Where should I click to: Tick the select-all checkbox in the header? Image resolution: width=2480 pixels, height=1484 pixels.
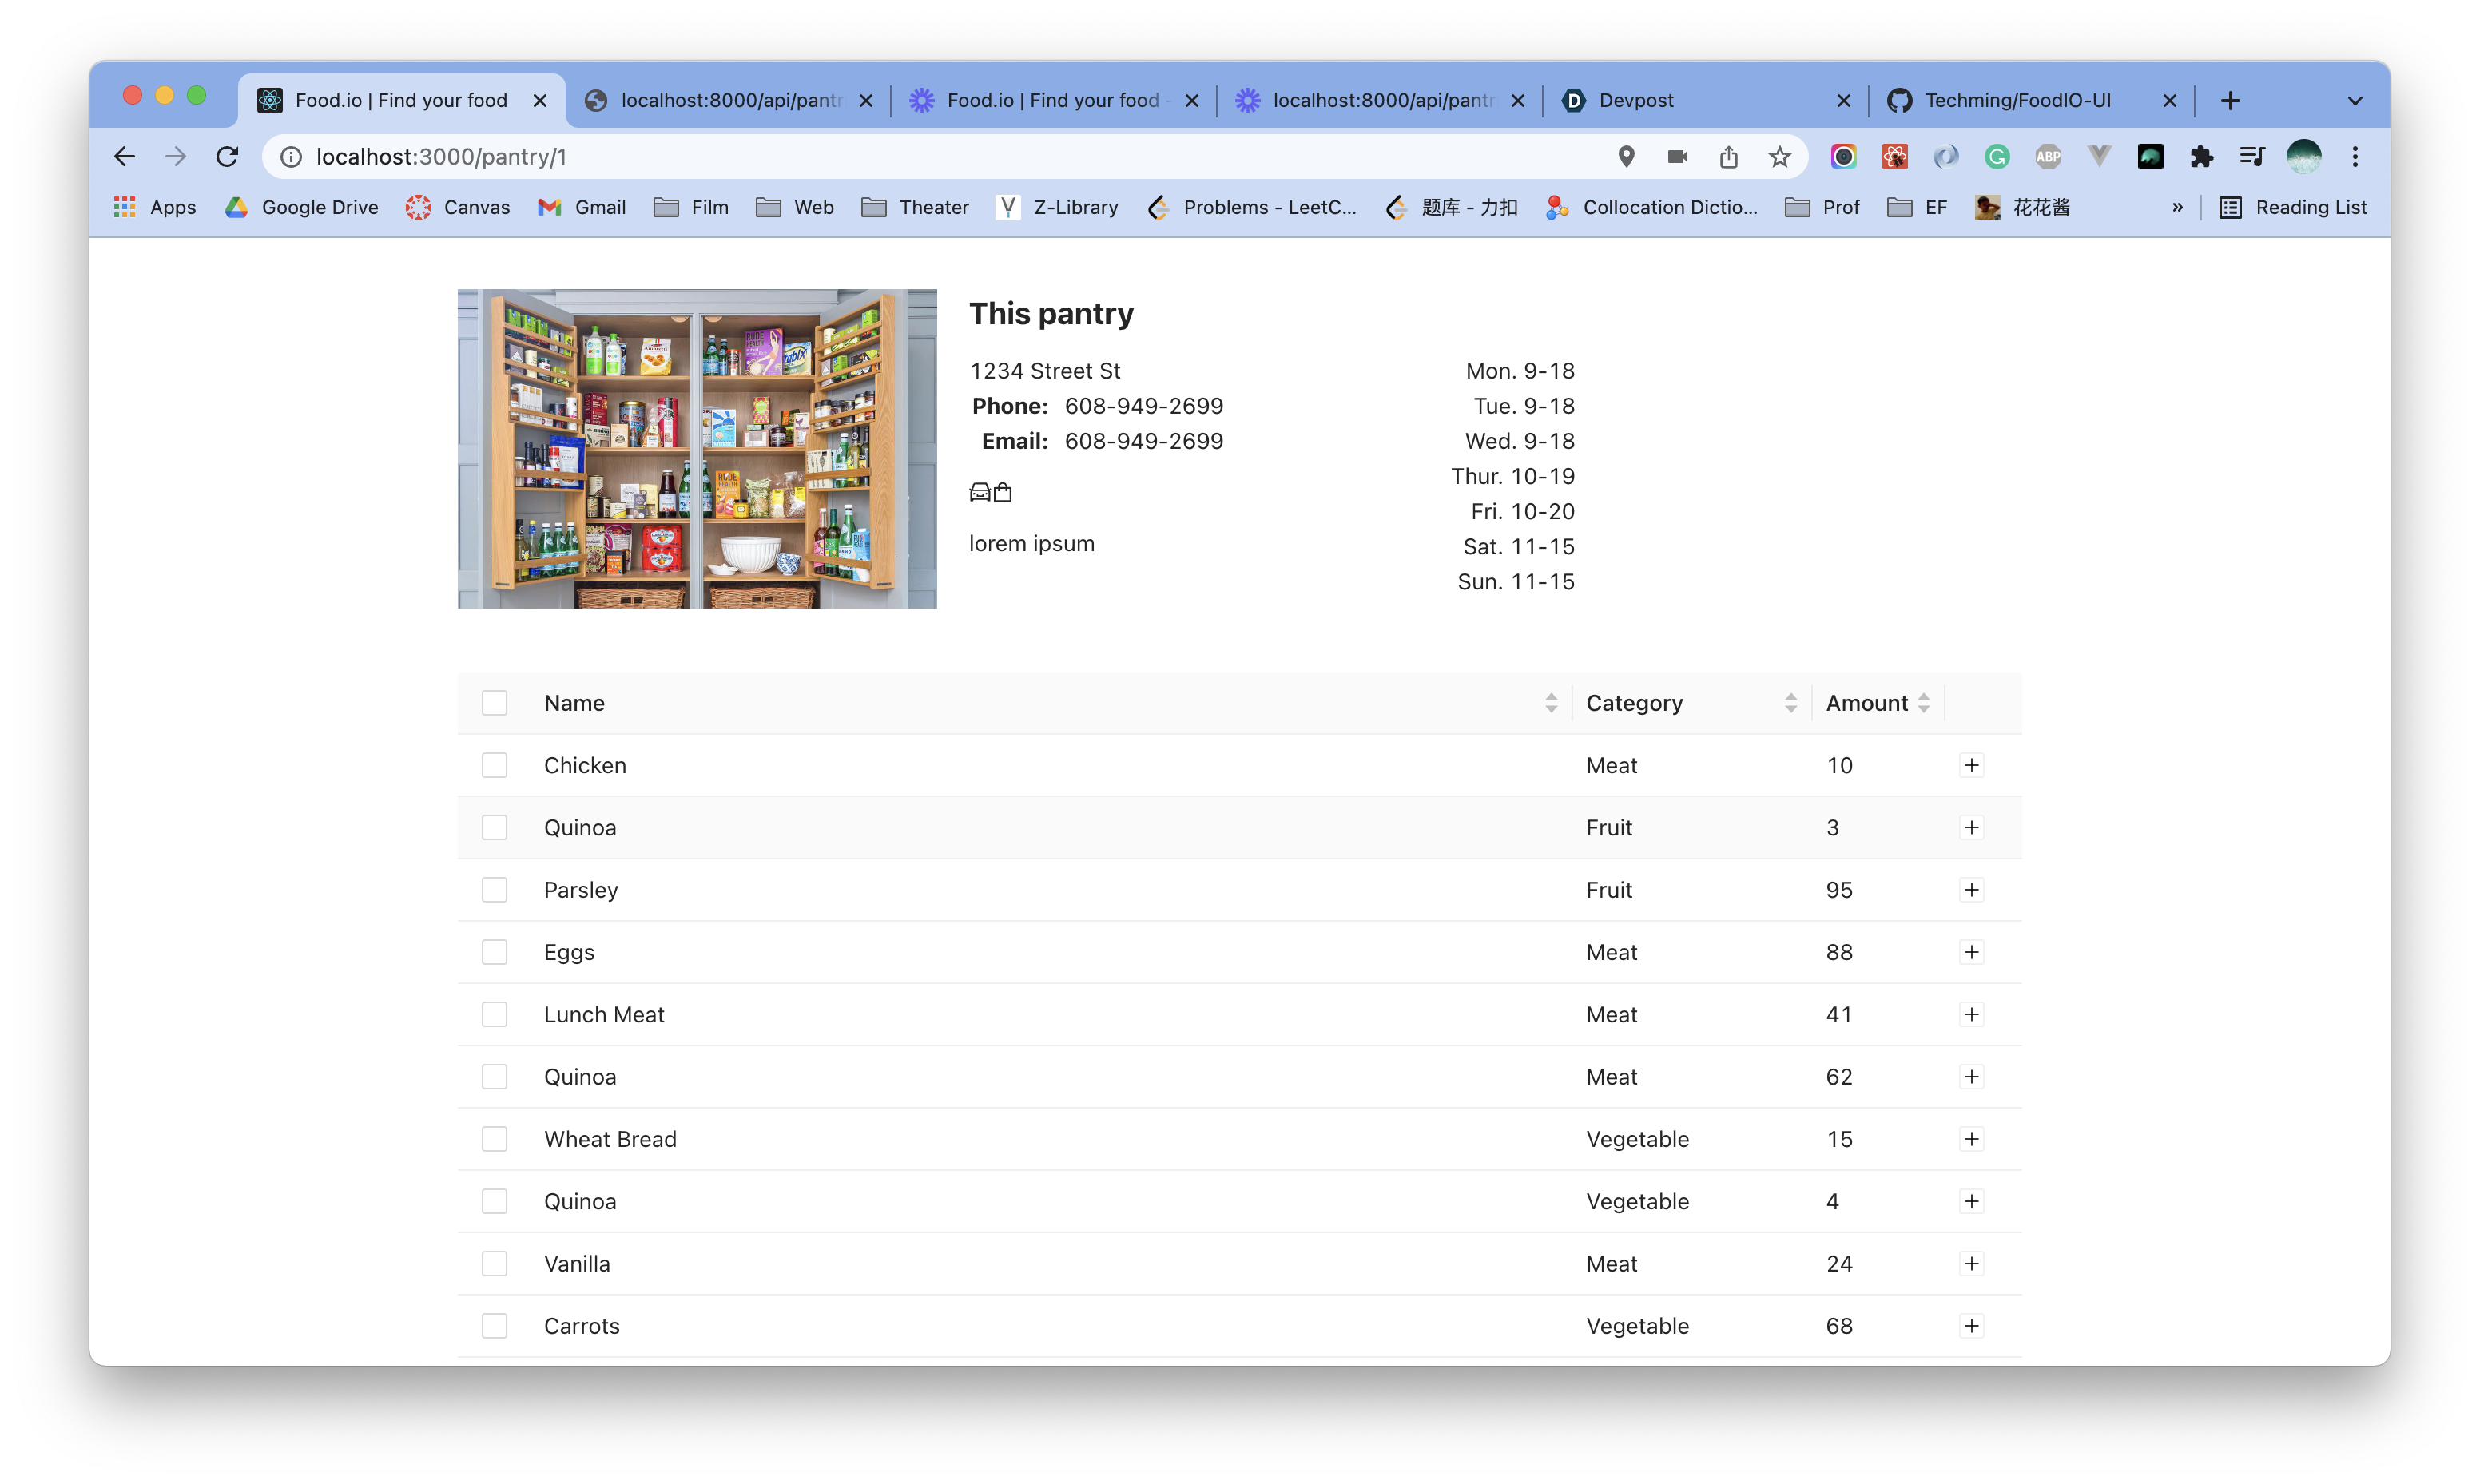tap(494, 703)
